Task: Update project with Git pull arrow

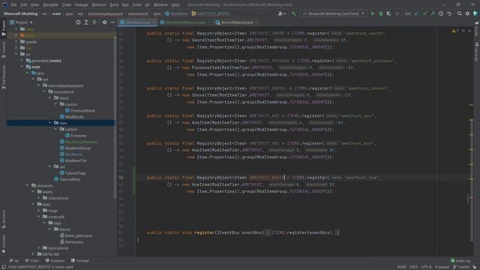Action: (417, 13)
